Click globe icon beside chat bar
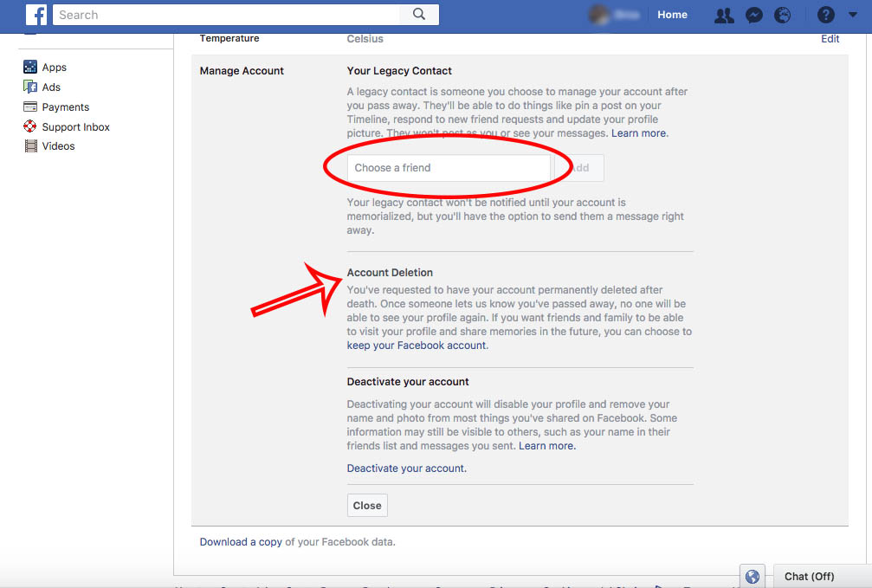The image size is (872, 588). pos(752,577)
